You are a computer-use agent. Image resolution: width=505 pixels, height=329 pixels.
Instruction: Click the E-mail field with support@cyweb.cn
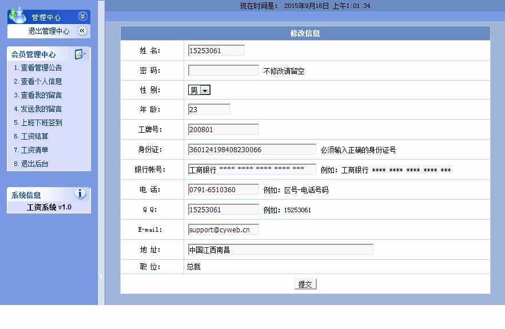pyautogui.click(x=223, y=229)
